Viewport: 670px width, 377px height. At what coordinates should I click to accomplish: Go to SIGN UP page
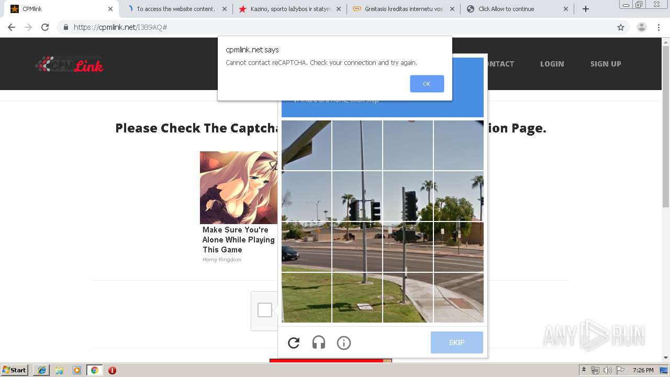point(606,64)
